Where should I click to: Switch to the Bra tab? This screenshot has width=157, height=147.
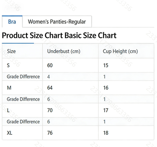(12, 22)
